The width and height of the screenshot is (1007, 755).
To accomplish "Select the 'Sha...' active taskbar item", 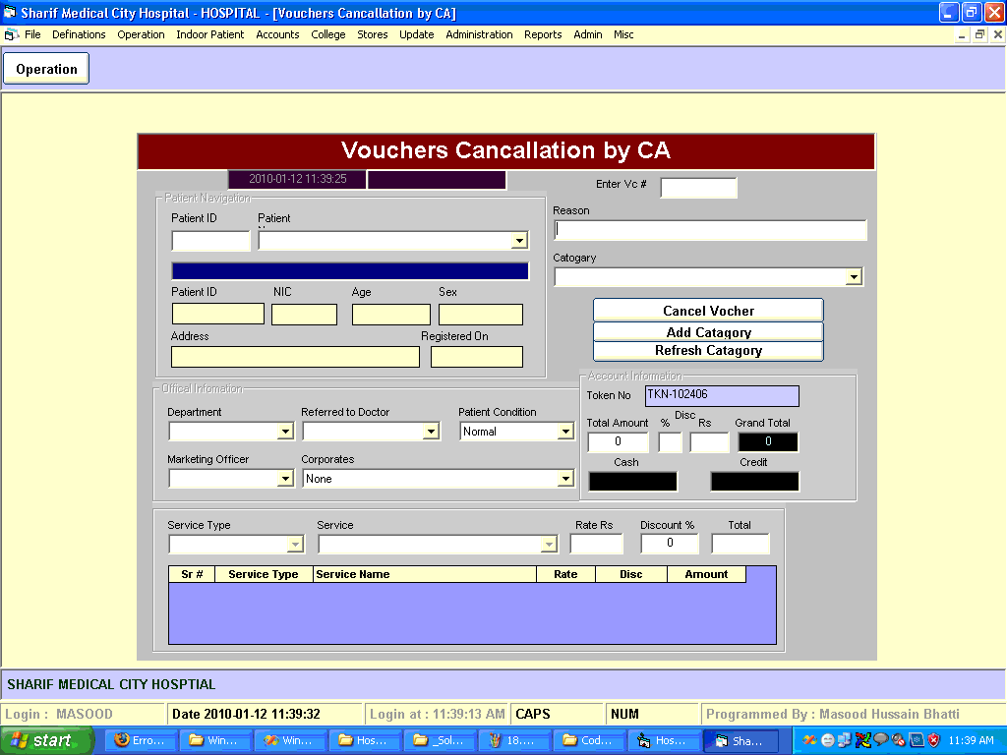I will coord(740,740).
